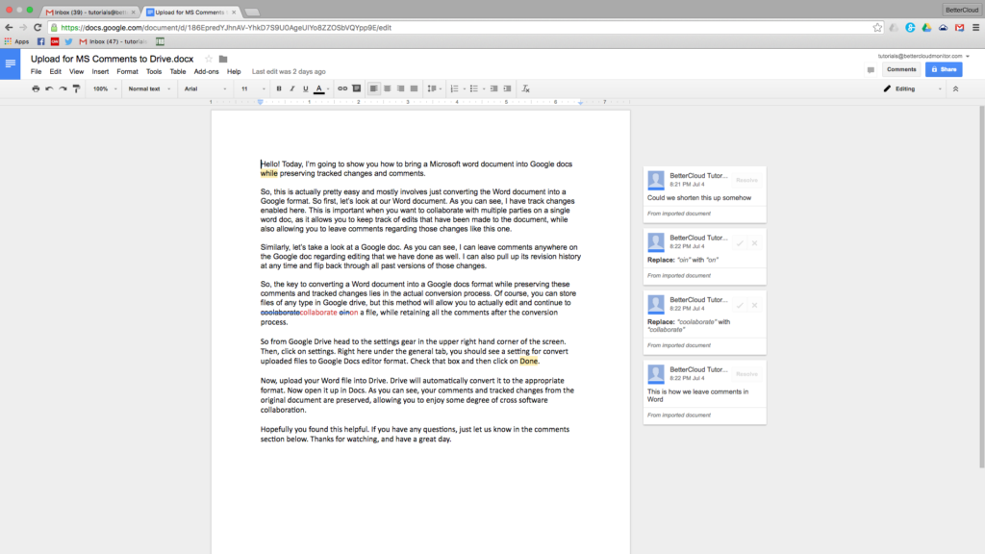Open the zoom level dropdown
Viewport: 985px width, 554px height.
(105, 88)
